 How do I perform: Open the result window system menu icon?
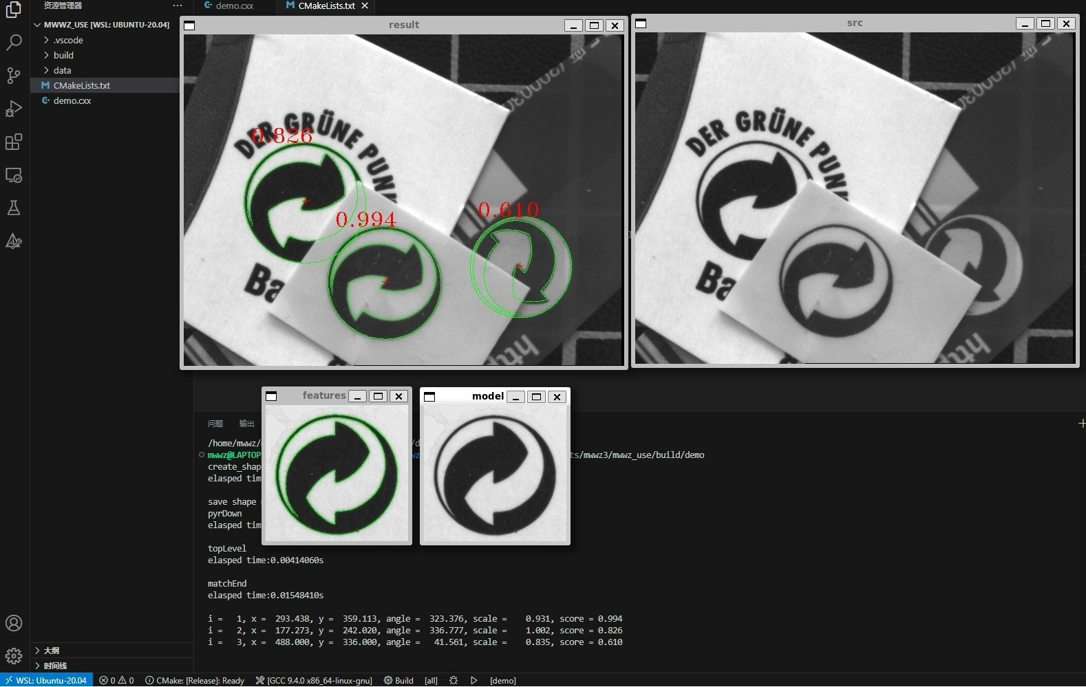click(x=190, y=25)
